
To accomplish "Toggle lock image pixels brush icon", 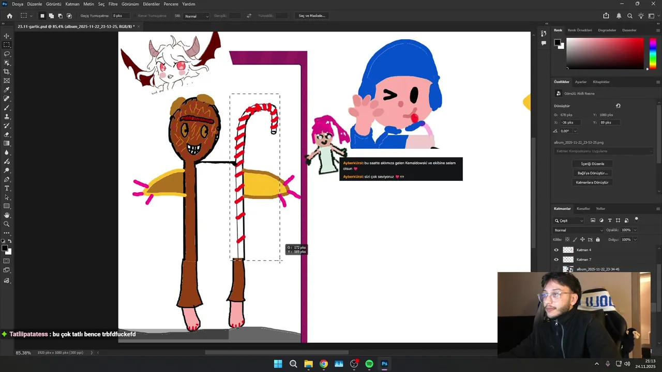I will point(575,240).
